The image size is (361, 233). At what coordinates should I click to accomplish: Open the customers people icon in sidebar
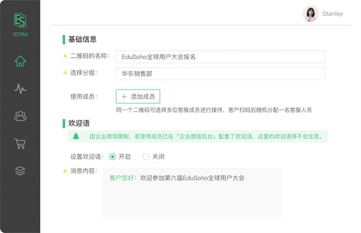pos(20,116)
